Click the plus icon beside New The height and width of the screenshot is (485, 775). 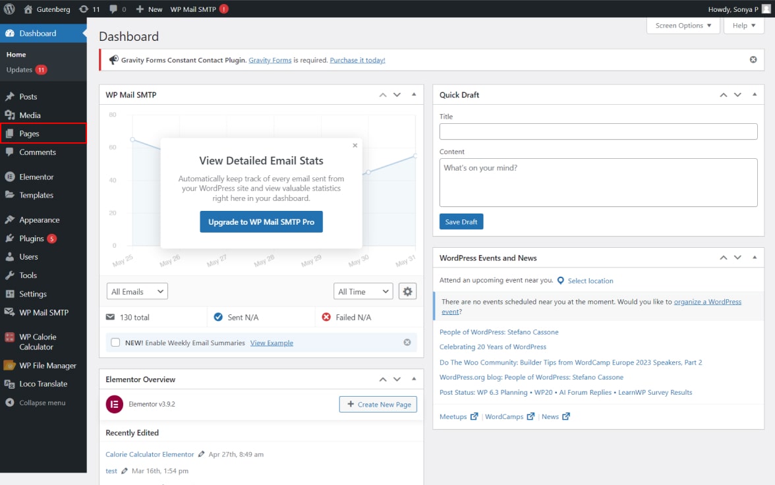[x=140, y=9]
